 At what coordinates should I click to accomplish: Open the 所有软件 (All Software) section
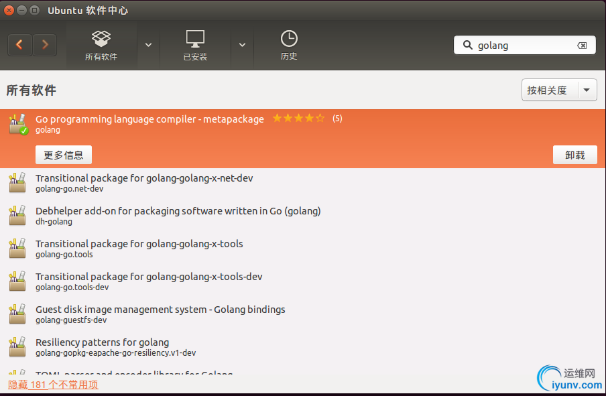tap(101, 46)
